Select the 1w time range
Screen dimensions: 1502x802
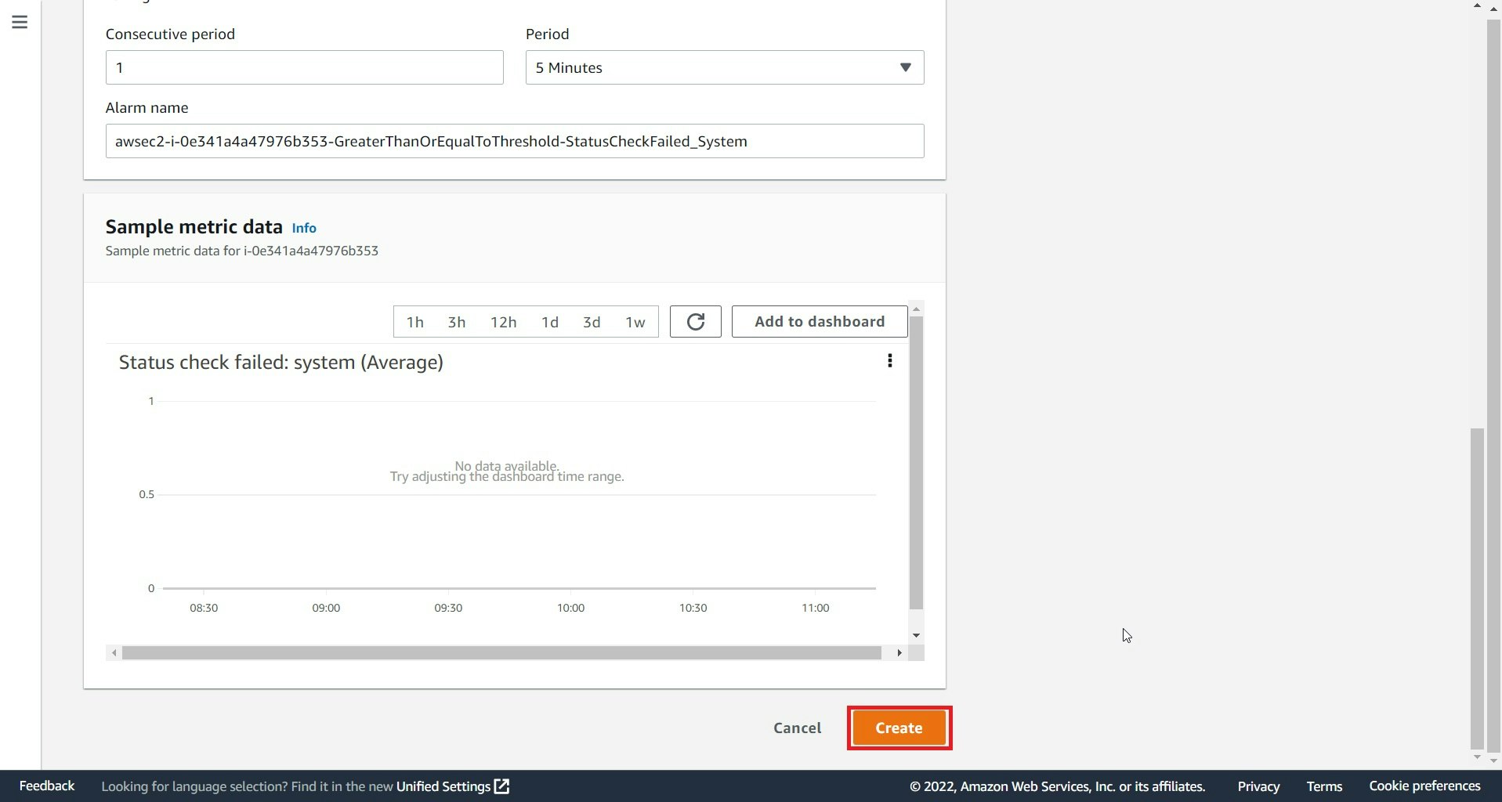click(x=635, y=321)
